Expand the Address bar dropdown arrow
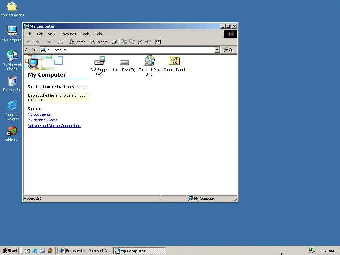 [217, 50]
